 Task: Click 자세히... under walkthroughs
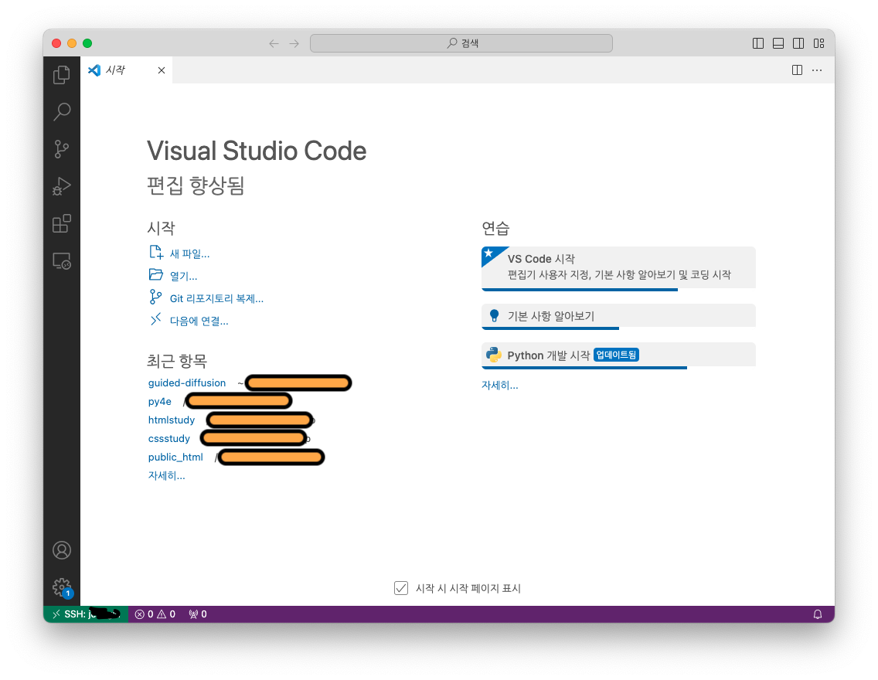tap(500, 385)
